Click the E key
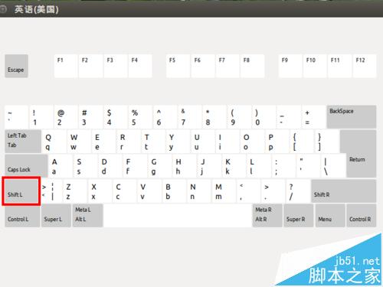The image size is (383, 287). [103, 142]
